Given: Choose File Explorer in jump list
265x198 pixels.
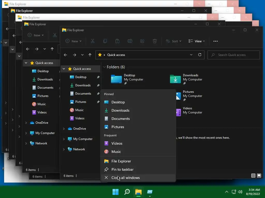Looking at the screenshot, I should [138, 161].
